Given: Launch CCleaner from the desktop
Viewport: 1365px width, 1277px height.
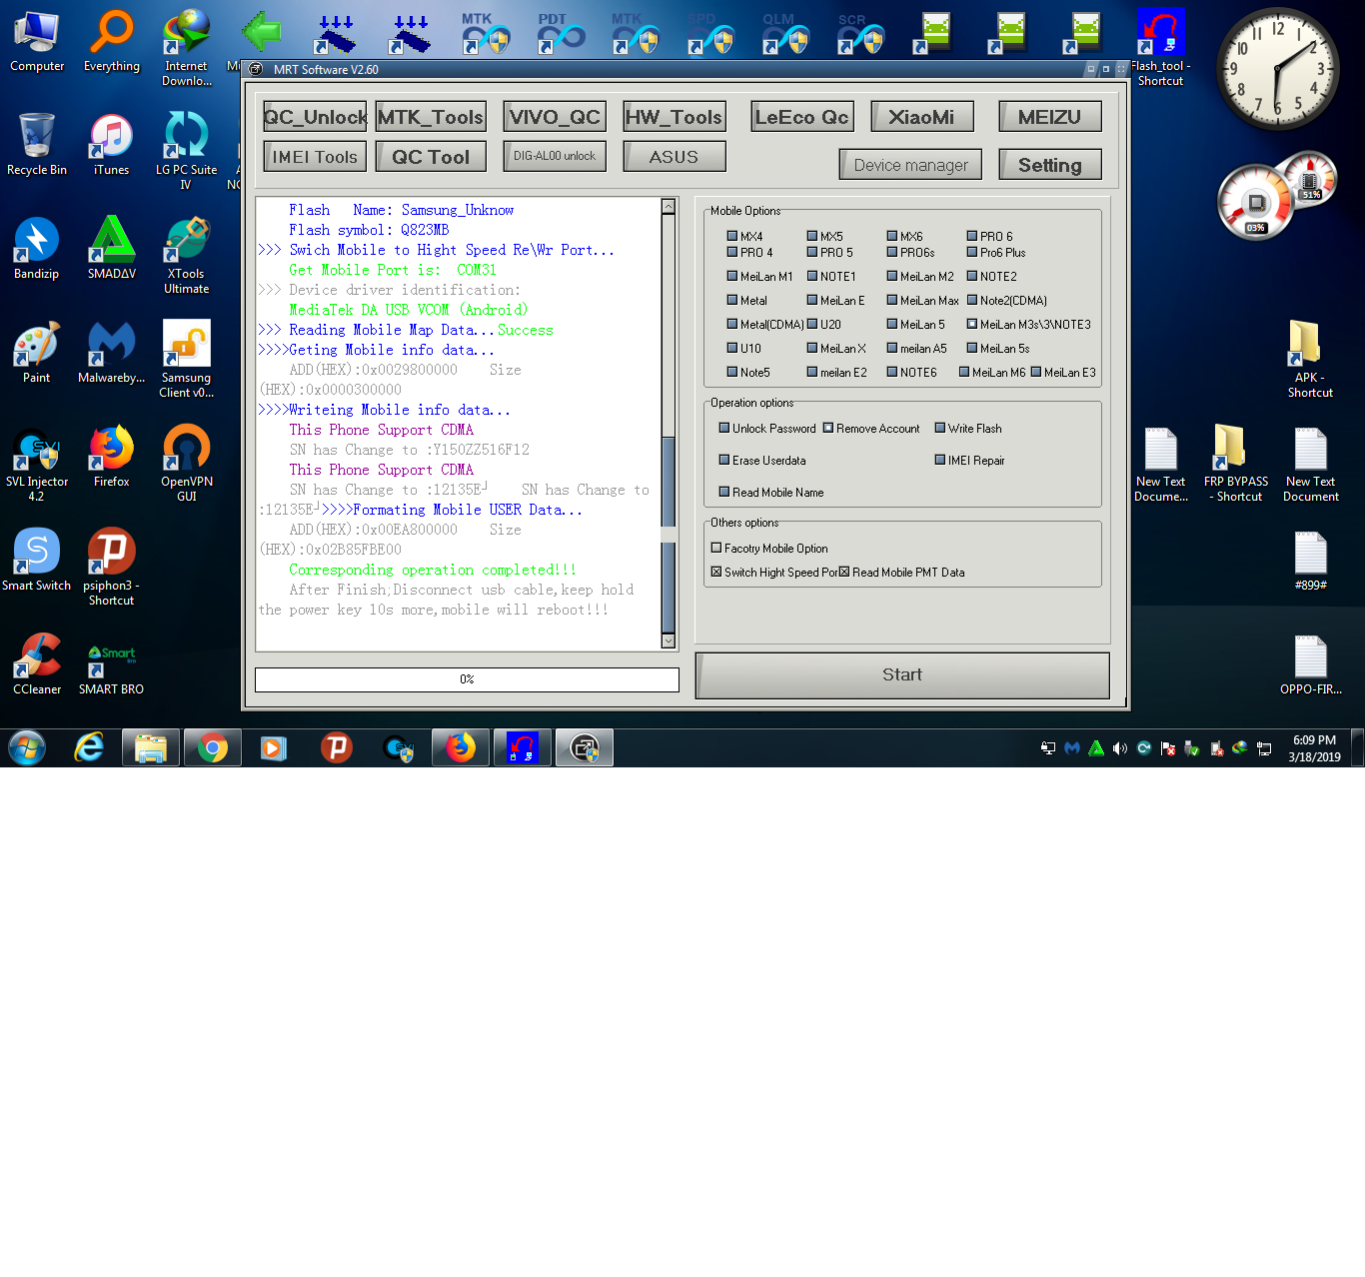Looking at the screenshot, I should (37, 663).
